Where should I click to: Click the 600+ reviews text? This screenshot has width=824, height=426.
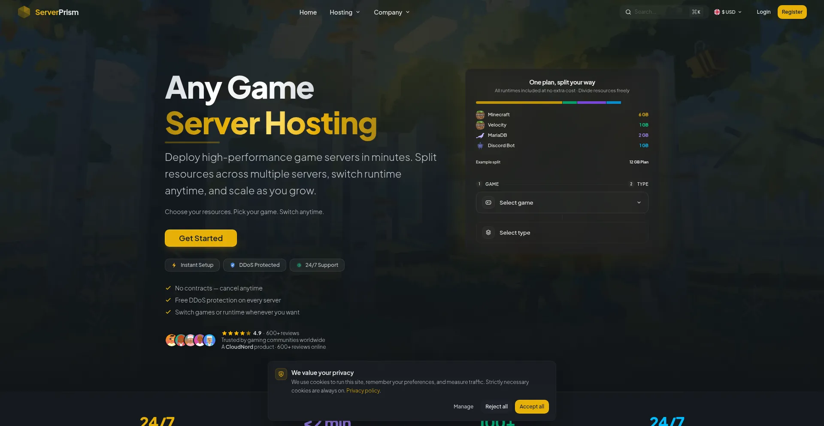pos(282,333)
